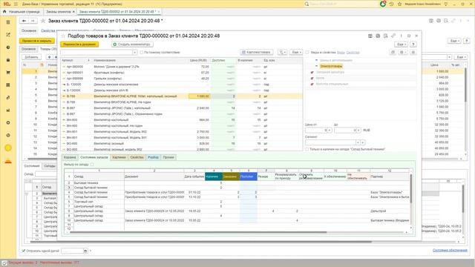Click the favorite star next to 'Заказ клиента' title
The width and height of the screenshot is (475, 267).
click(43, 21)
